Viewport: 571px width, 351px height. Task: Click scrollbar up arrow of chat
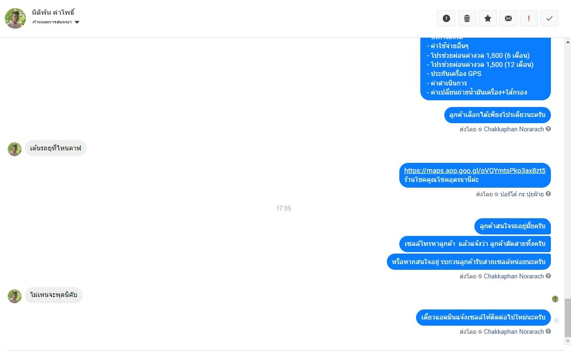click(567, 42)
